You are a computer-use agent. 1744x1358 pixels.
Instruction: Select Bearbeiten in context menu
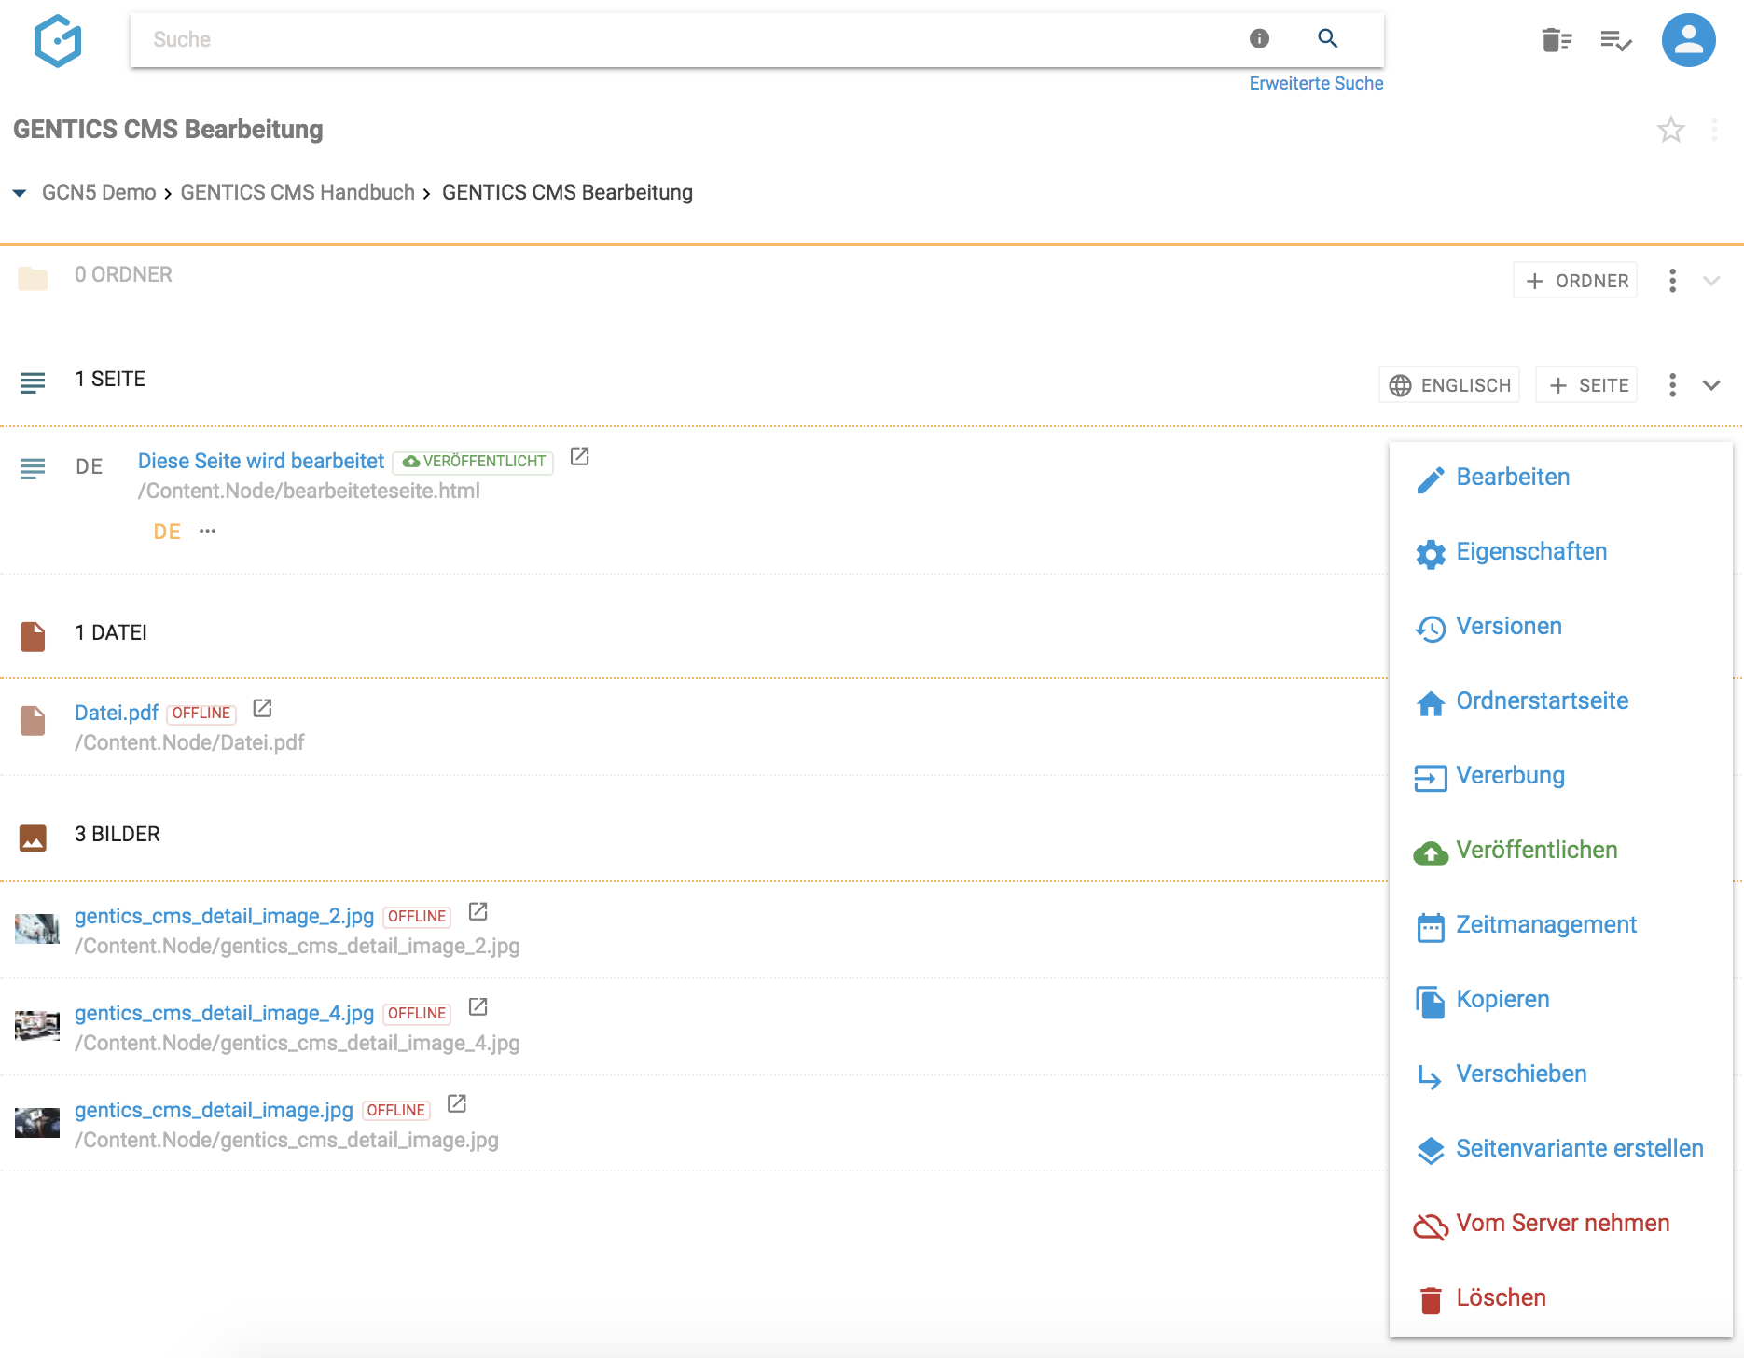pyautogui.click(x=1560, y=478)
